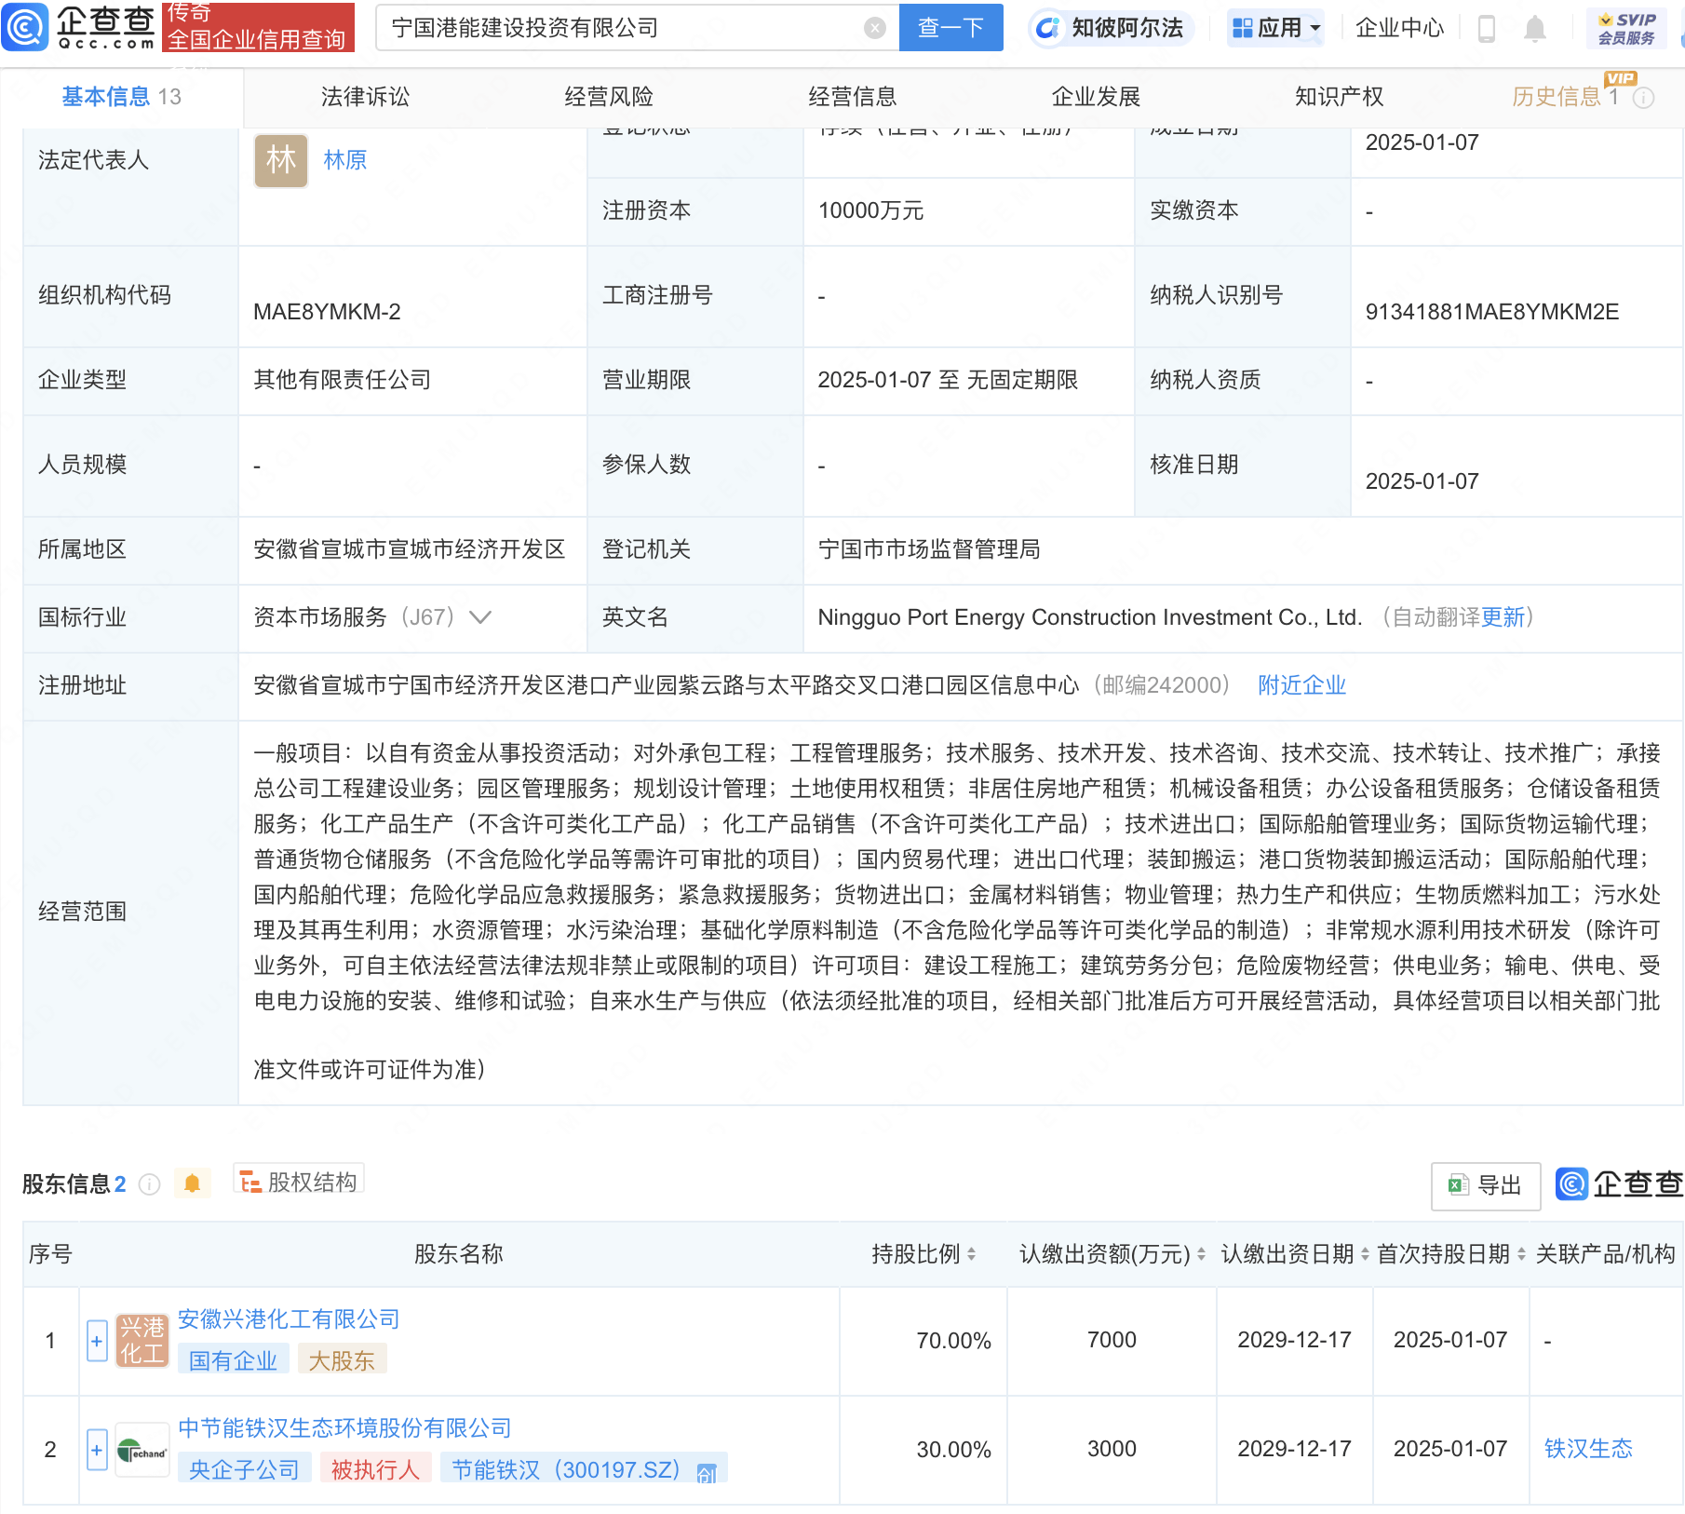
Task: Click the stock icon after 节能铁汉 tag
Action: 707,1472
